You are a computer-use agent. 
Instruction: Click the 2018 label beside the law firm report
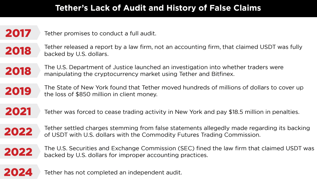[x=18, y=51]
